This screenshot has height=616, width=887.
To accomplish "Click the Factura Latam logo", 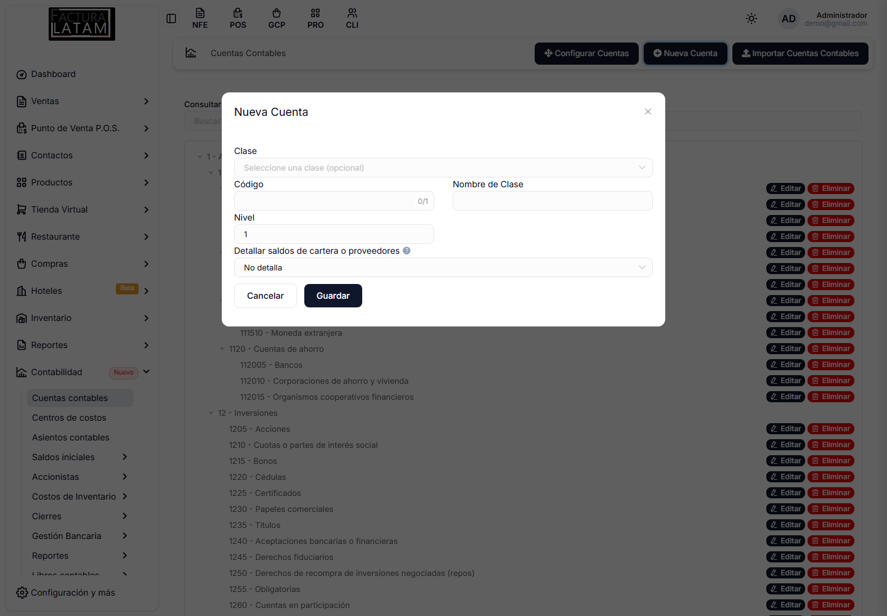I will [x=82, y=24].
